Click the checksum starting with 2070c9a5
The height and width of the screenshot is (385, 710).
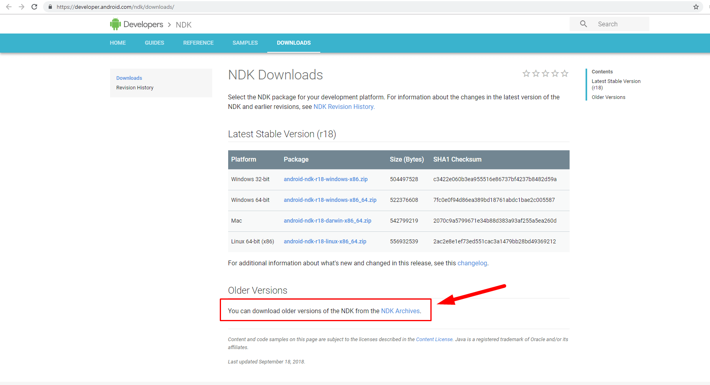(x=495, y=221)
